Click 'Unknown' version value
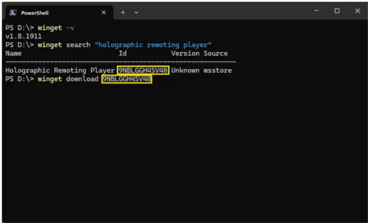Viewport: 368px width, 223px height. [185, 70]
